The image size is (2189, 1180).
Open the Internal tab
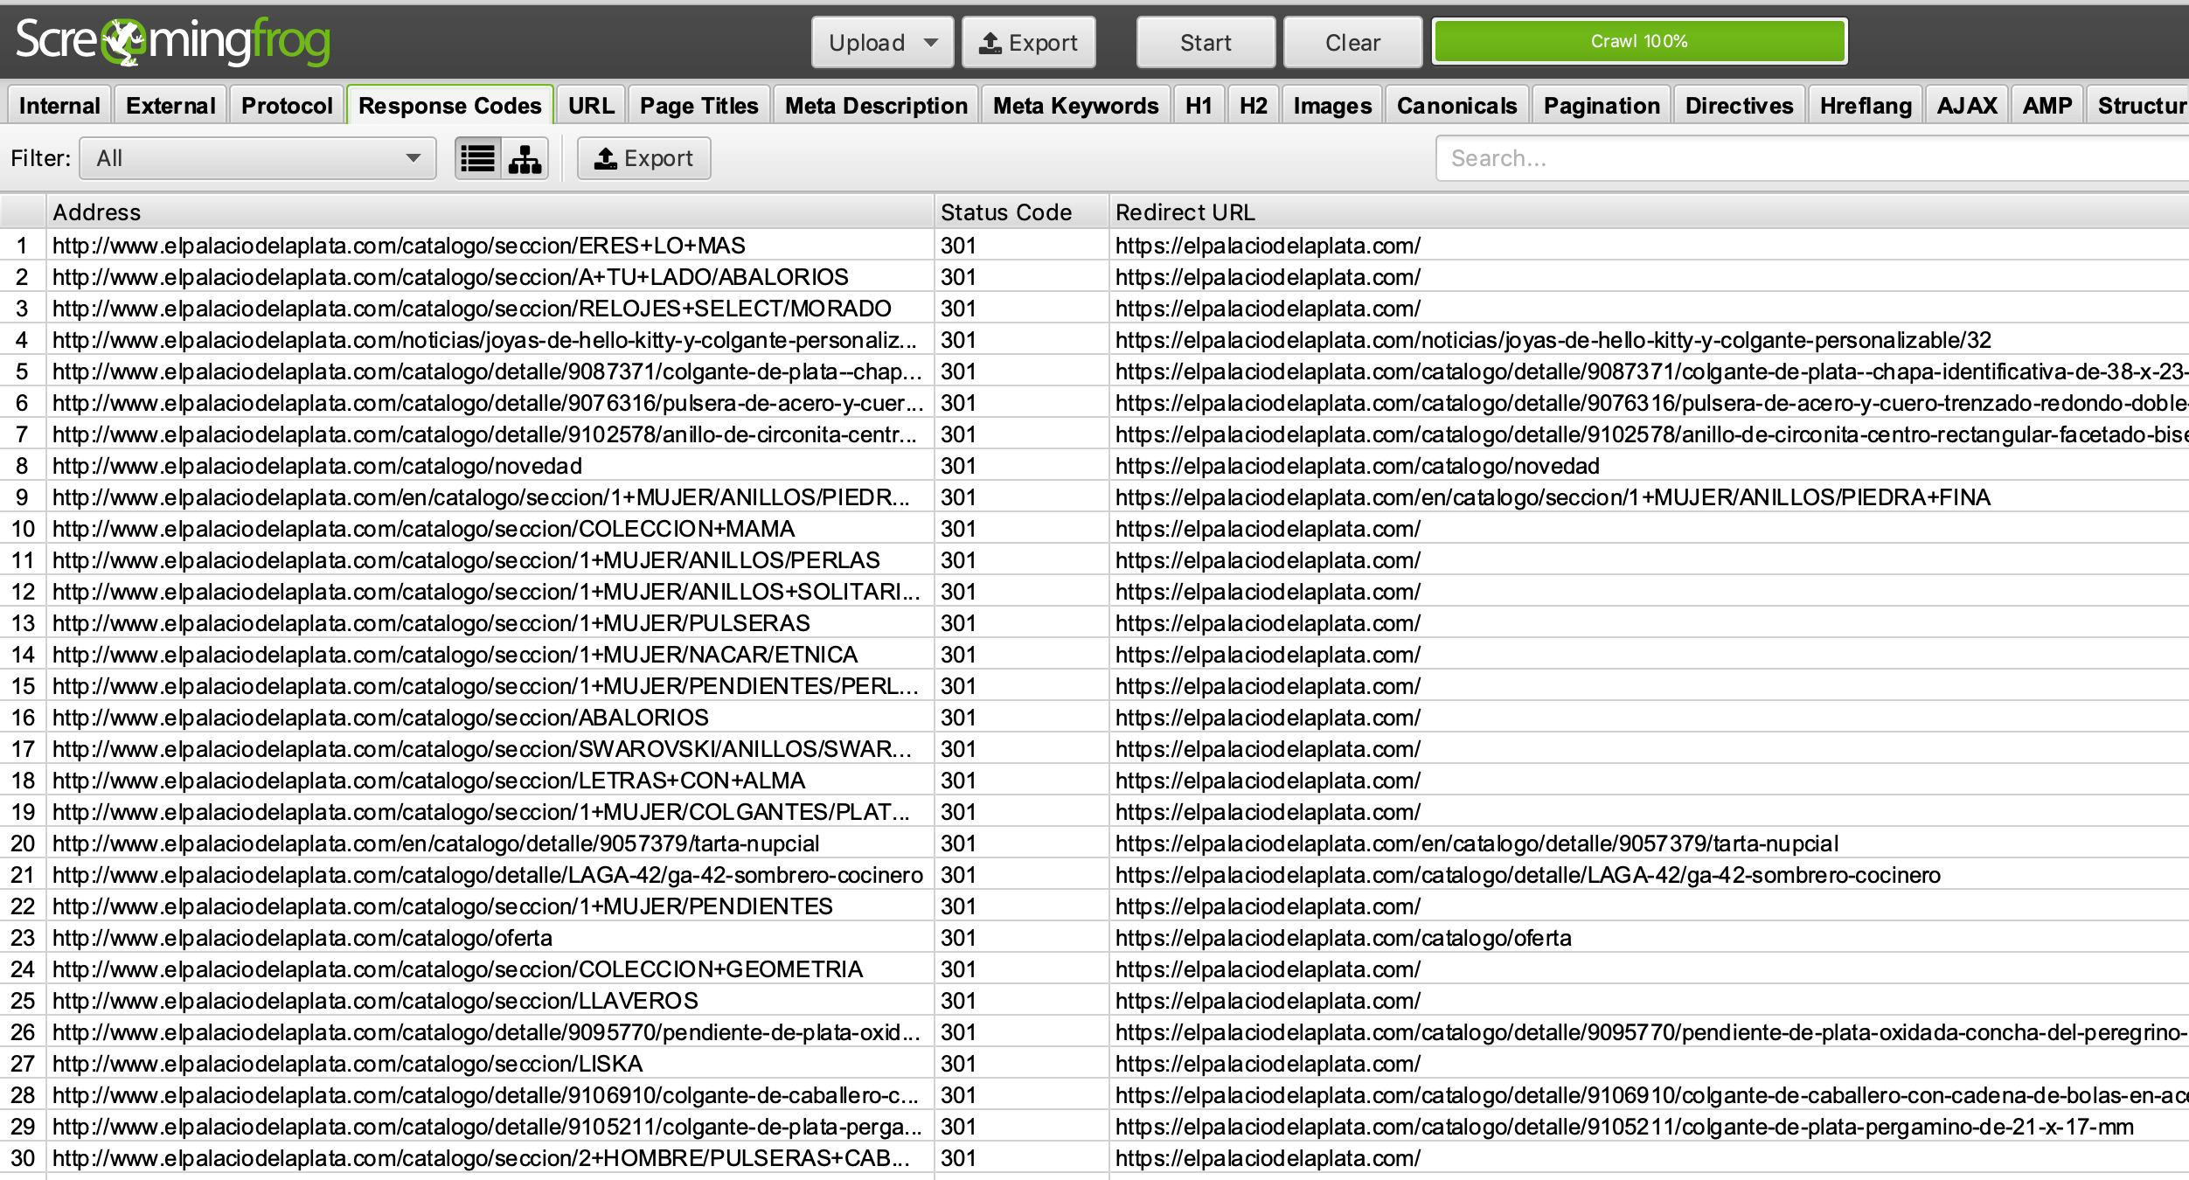point(59,106)
